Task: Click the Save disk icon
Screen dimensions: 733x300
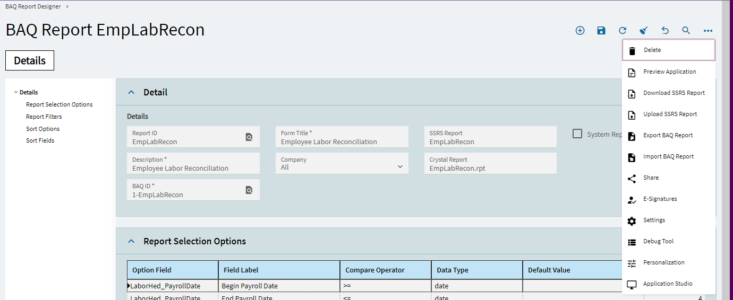Action: (601, 31)
